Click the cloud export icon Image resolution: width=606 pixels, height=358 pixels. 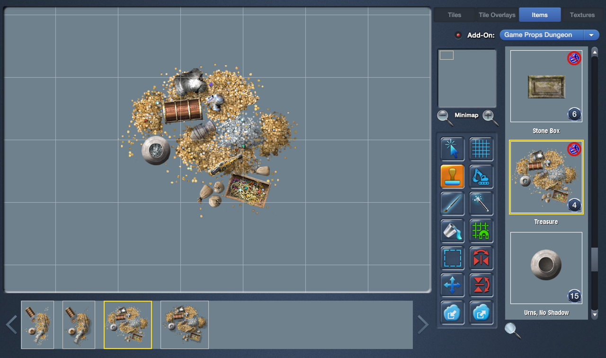481,313
